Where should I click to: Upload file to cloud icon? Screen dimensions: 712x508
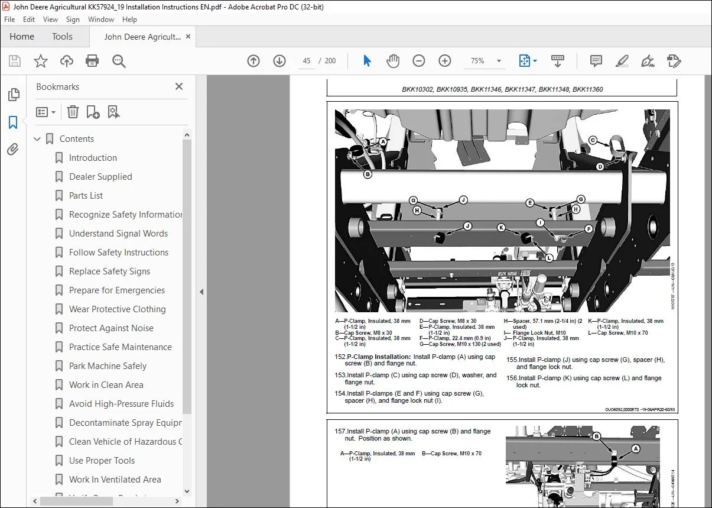tap(67, 61)
